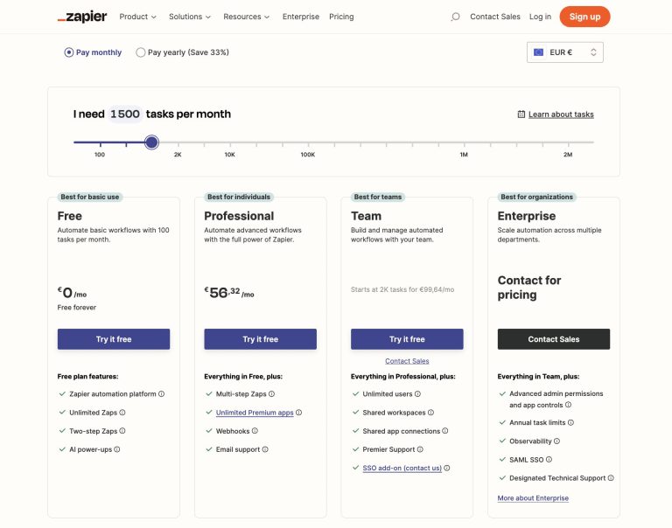672x528 pixels.
Task: Click Try it free on Team plan
Action: 407,339
